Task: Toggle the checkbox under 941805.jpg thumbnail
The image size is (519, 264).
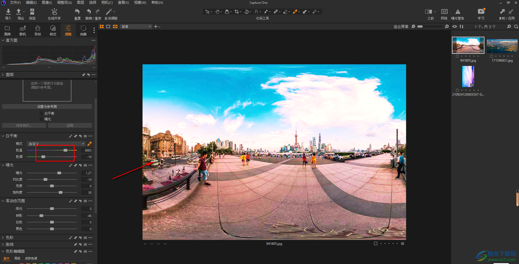Action: click(x=457, y=56)
